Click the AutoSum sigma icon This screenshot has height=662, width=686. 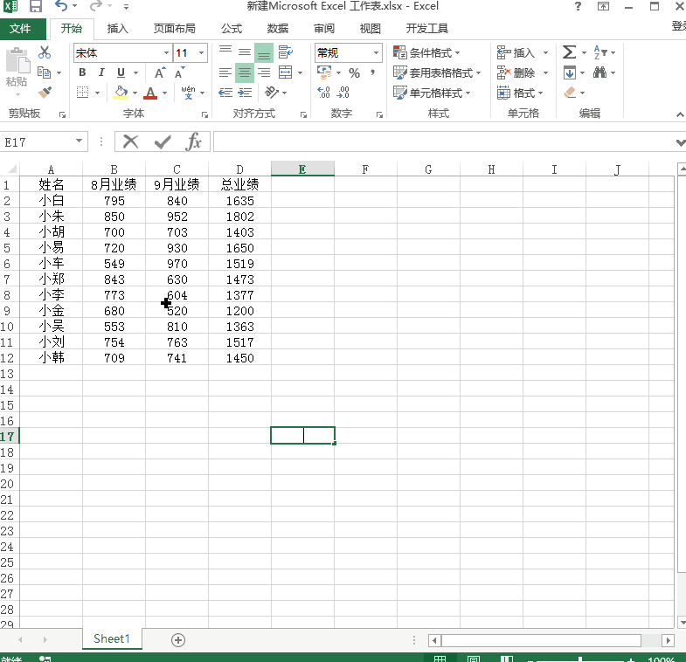(569, 52)
